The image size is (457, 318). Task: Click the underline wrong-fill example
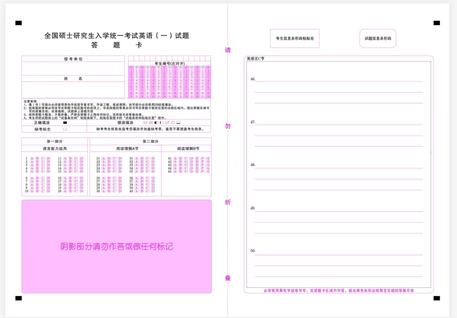[179, 123]
